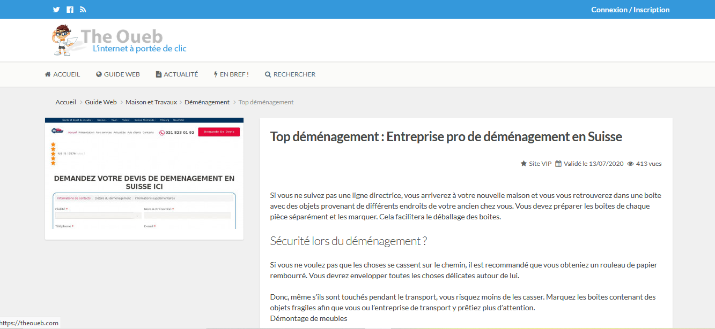
Task: Expand the Genève dropdown in the site preview
Action: (101, 119)
